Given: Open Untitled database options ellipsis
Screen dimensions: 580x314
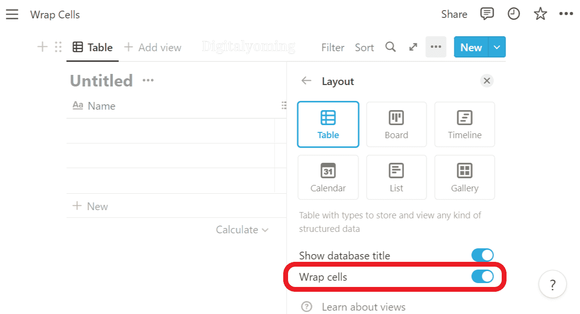Looking at the screenshot, I should [148, 80].
